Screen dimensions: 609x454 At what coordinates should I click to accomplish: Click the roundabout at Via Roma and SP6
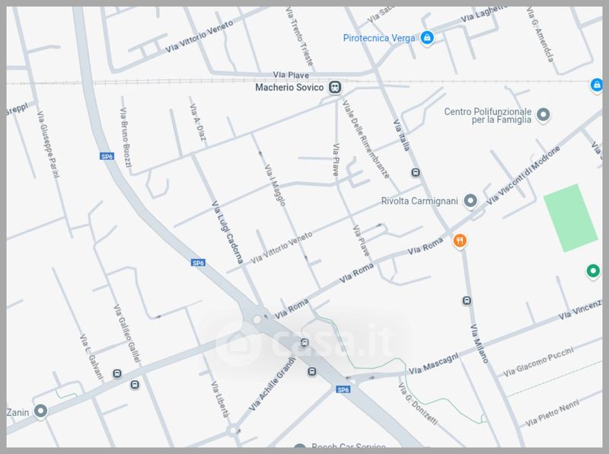click(257, 319)
